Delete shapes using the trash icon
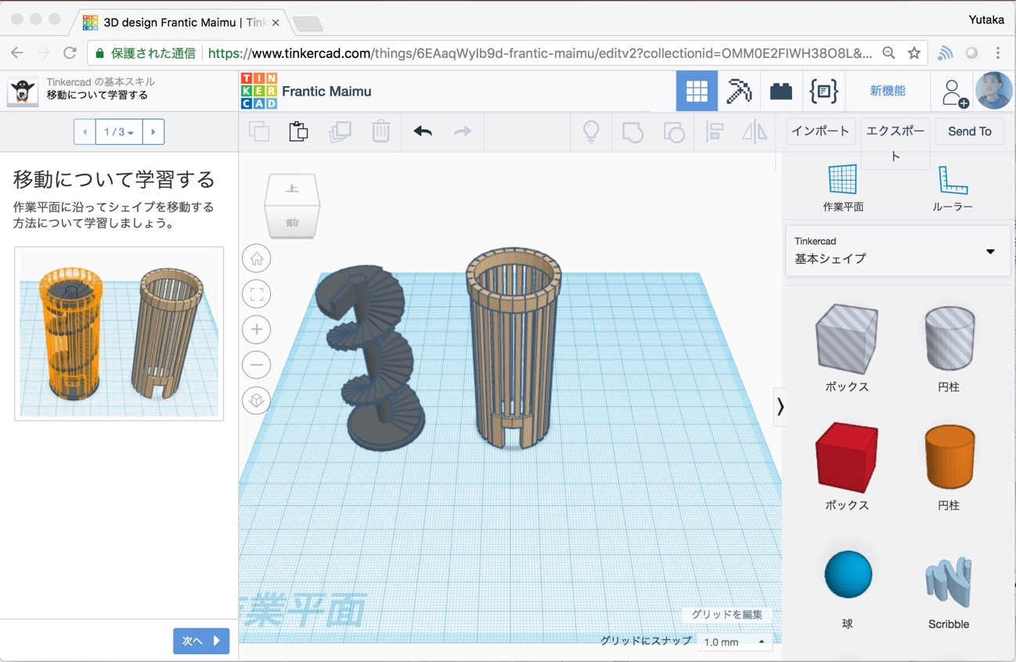This screenshot has height=662, width=1016. pos(381,131)
